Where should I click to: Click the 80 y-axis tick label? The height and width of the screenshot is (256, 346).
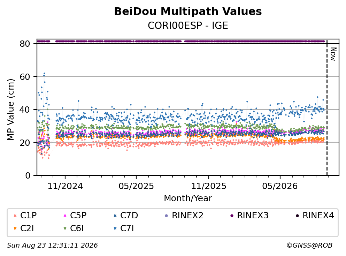(25, 44)
